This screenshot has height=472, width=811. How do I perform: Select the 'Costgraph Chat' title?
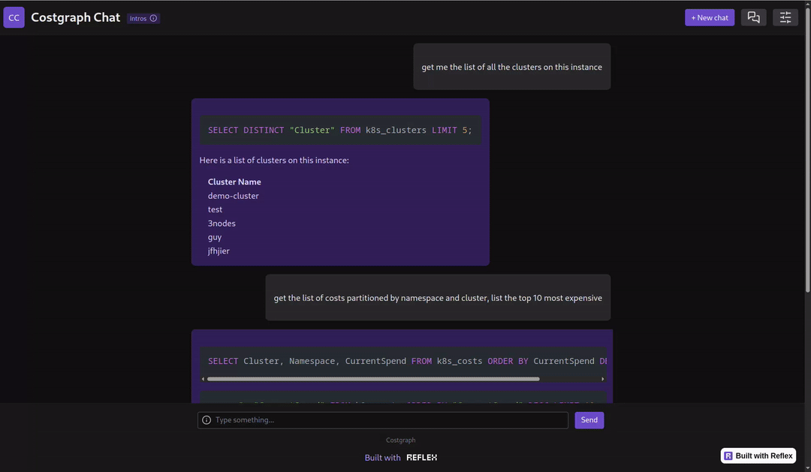click(75, 17)
